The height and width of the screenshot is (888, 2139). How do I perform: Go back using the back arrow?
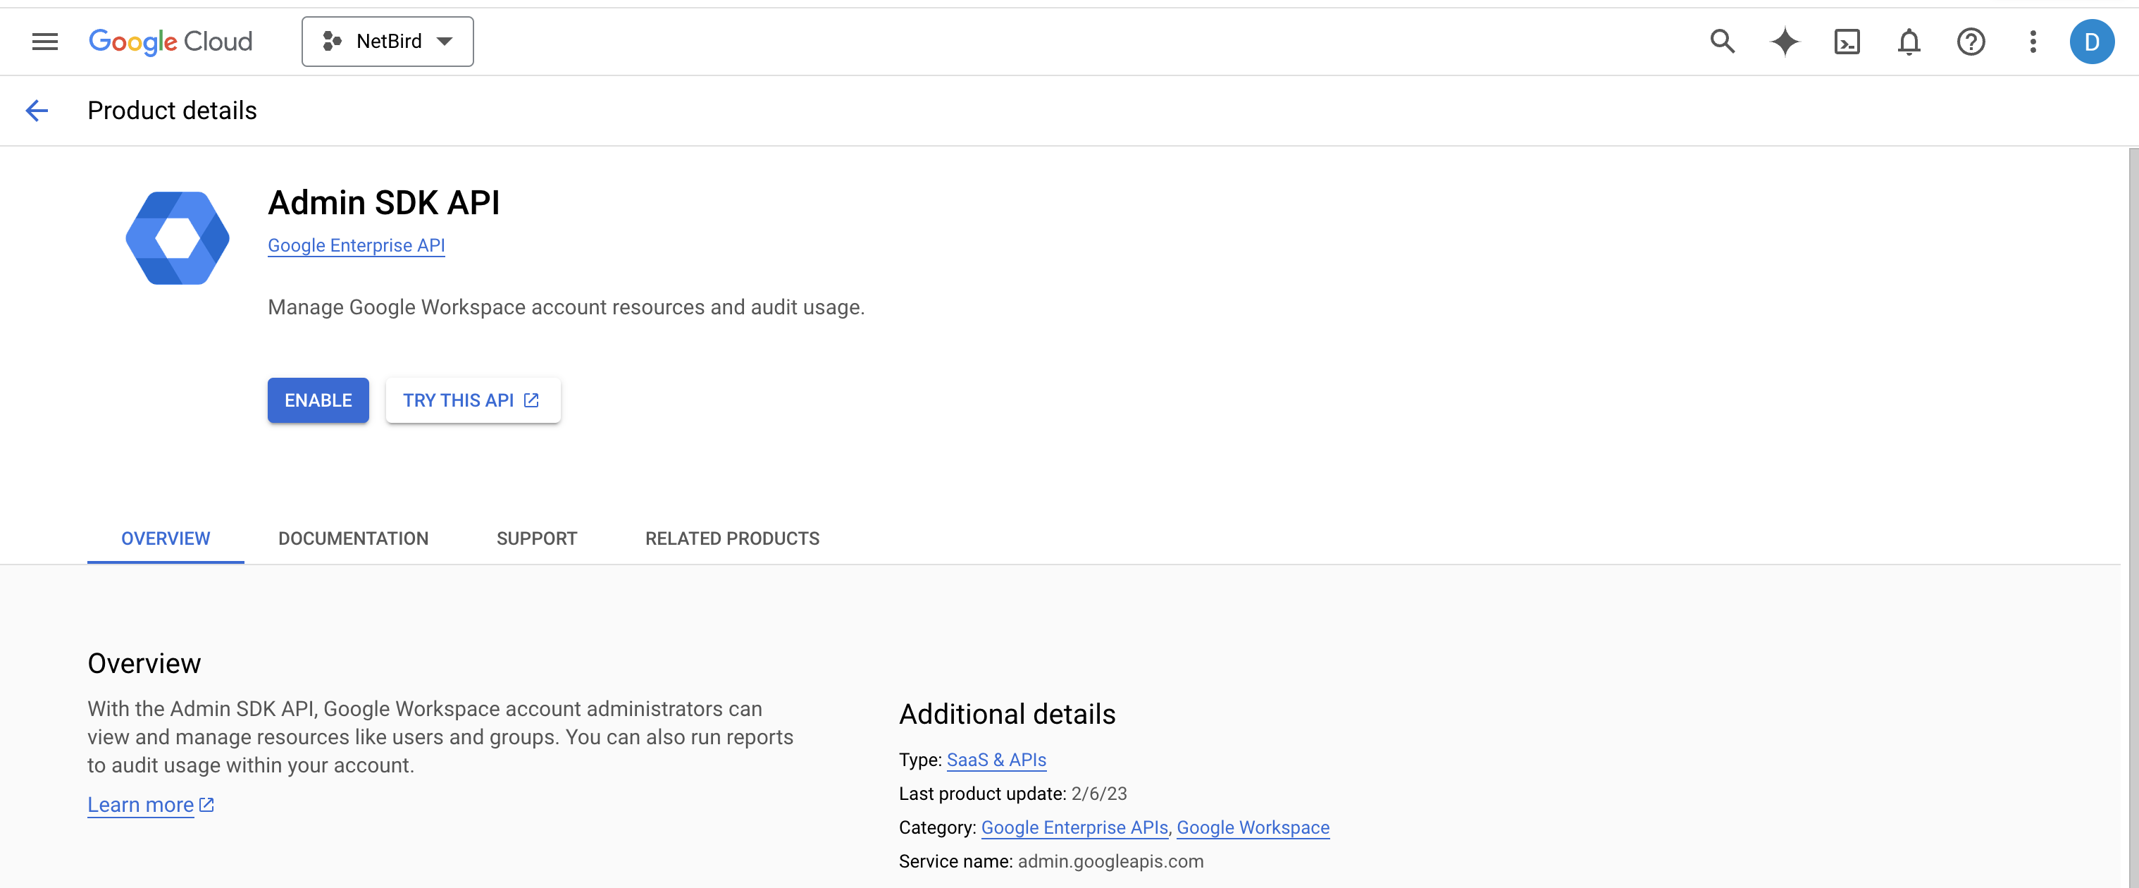tap(37, 110)
